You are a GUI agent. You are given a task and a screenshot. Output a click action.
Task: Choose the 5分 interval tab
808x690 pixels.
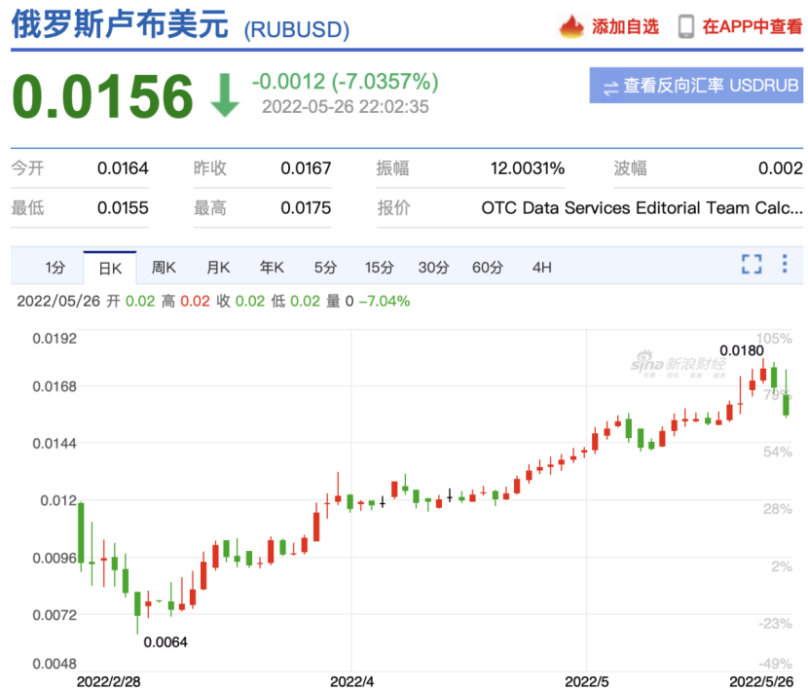(325, 268)
